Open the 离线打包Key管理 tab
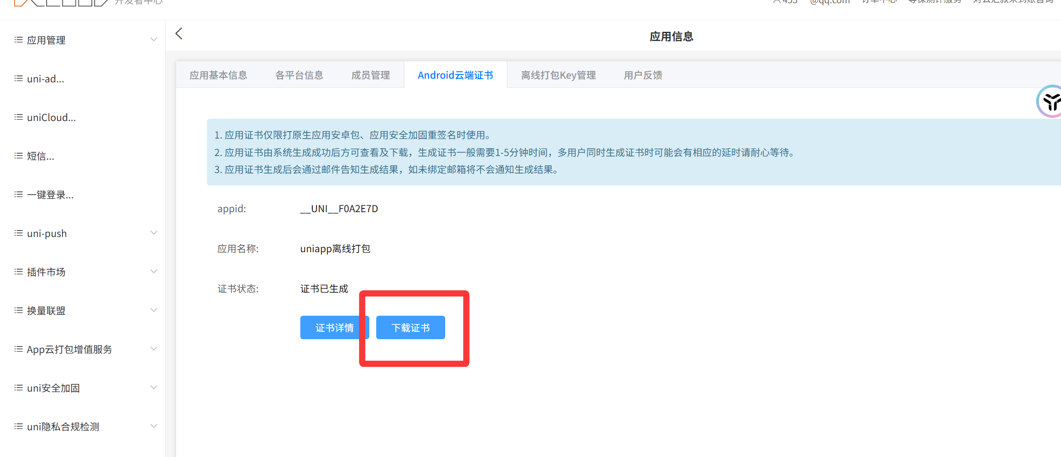Image resolution: width=1061 pixels, height=457 pixels. pos(558,75)
